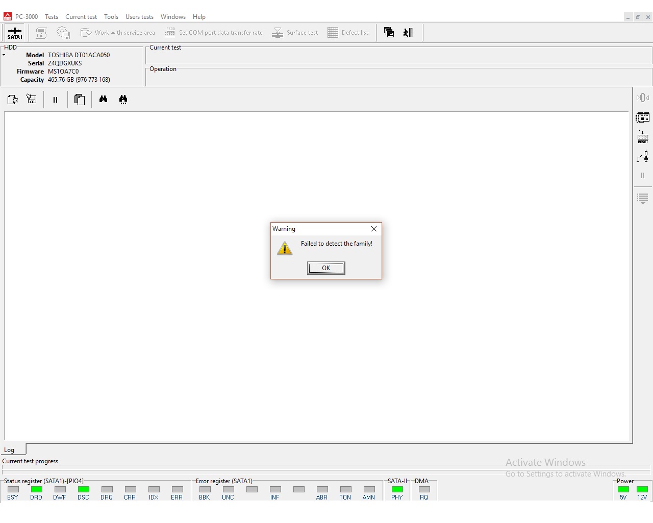Viewport: 653px width, 523px height.
Task: Click the binoculars find next icon
Action: click(x=123, y=99)
